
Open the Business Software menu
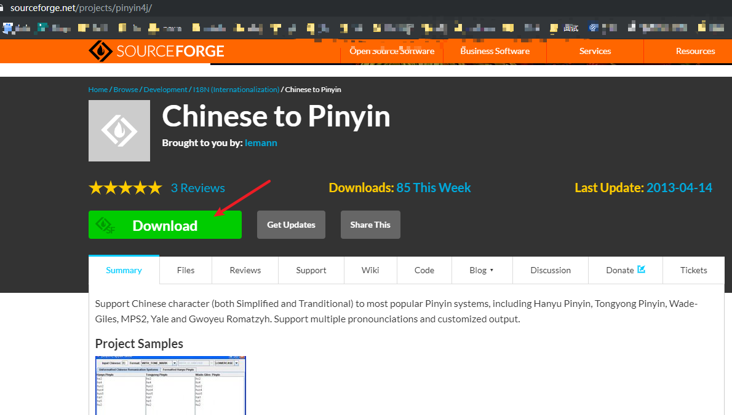495,51
